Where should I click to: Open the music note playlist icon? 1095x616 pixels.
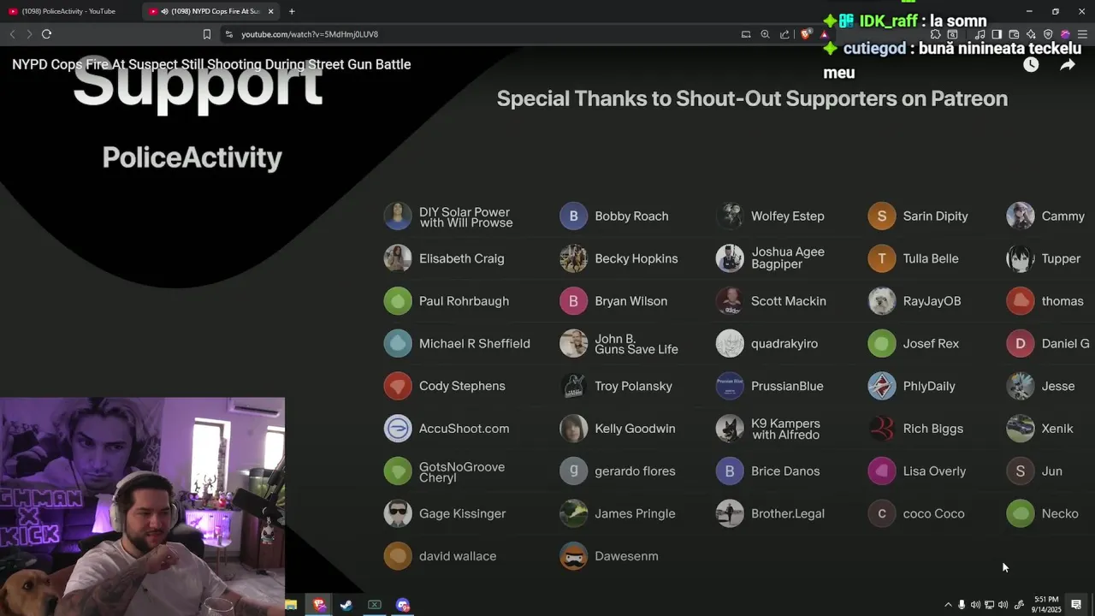click(x=980, y=34)
